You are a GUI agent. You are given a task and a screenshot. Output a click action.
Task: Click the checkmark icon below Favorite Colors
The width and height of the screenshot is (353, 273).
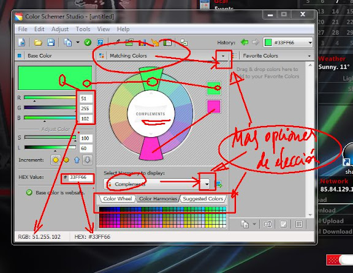tap(283, 224)
